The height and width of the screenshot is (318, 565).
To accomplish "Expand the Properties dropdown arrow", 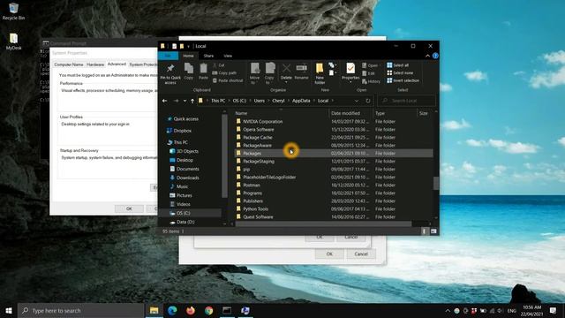I will (x=350, y=82).
